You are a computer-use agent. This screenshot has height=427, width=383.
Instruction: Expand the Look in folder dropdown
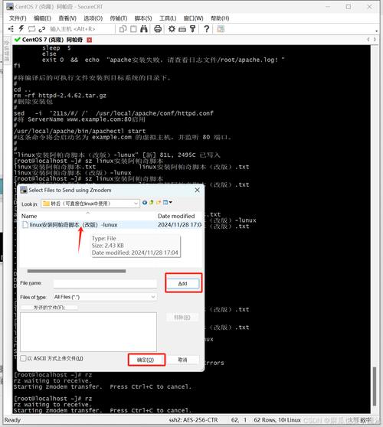136,204
